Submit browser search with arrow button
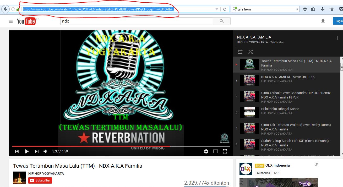 pos(297,9)
